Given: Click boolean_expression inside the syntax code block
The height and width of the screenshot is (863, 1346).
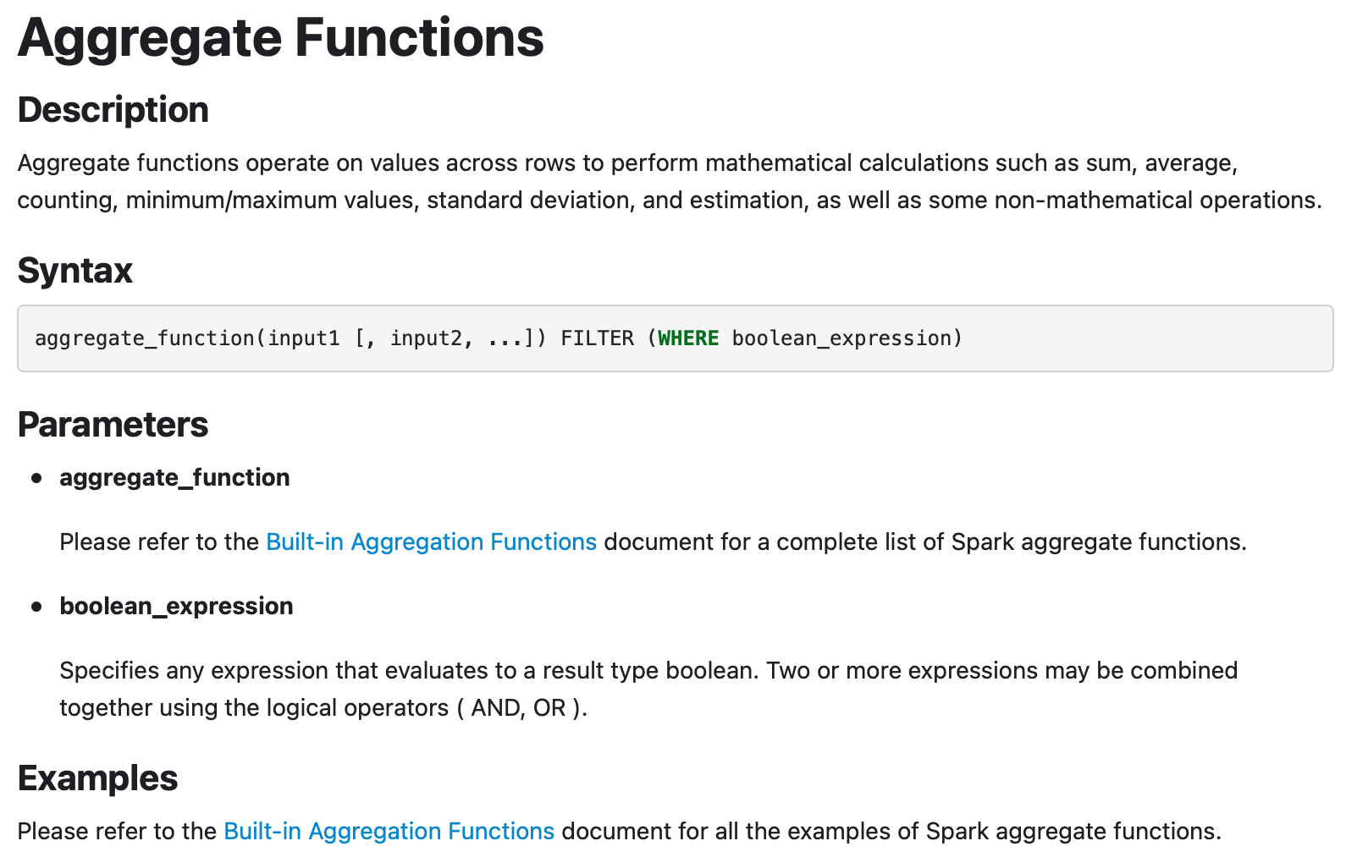Looking at the screenshot, I should click(x=841, y=338).
